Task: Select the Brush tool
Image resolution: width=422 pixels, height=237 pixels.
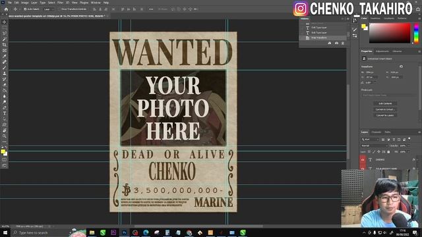Action: [x=5, y=68]
